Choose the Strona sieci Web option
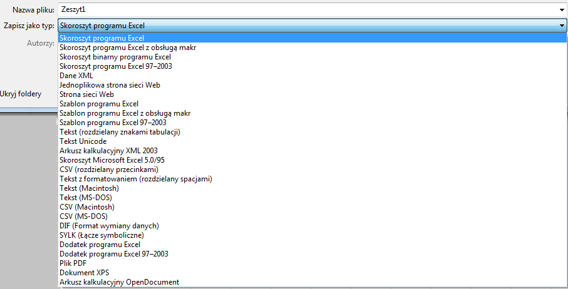The height and width of the screenshot is (289, 568). (312, 94)
